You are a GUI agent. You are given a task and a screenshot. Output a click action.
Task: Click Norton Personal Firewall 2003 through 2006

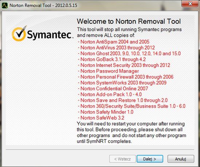pyautogui.click(x=126, y=77)
